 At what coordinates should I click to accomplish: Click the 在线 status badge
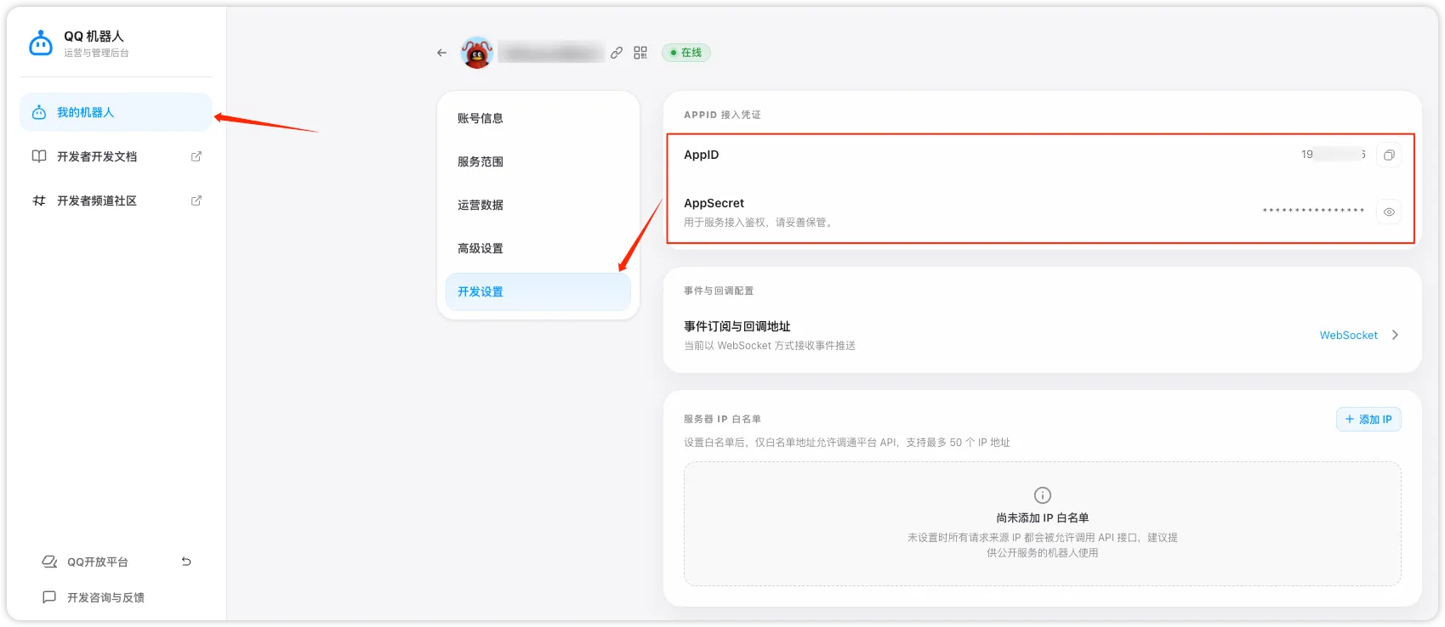[686, 53]
